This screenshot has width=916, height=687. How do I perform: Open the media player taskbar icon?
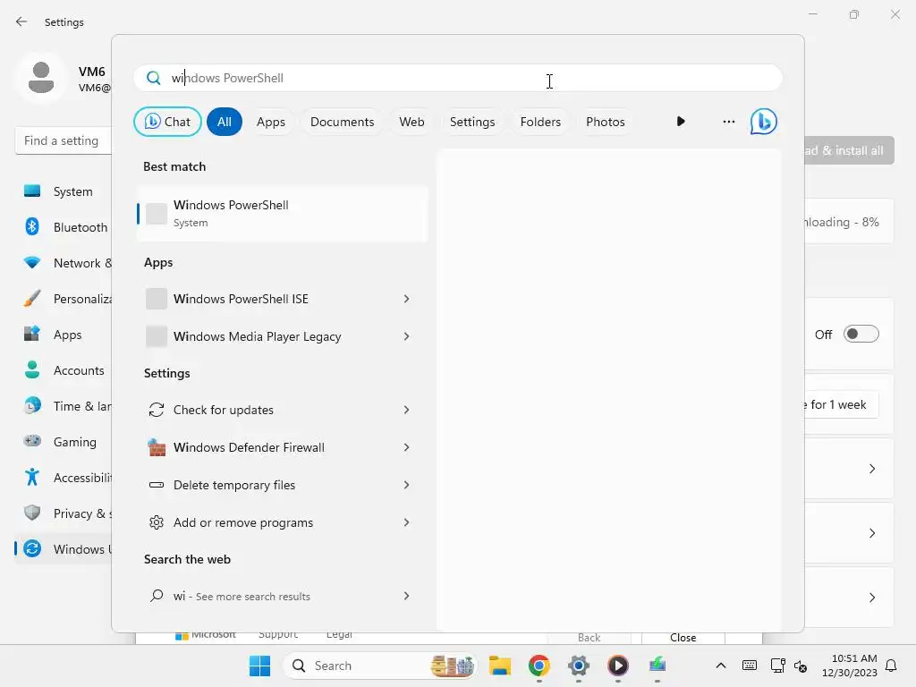coord(617,666)
